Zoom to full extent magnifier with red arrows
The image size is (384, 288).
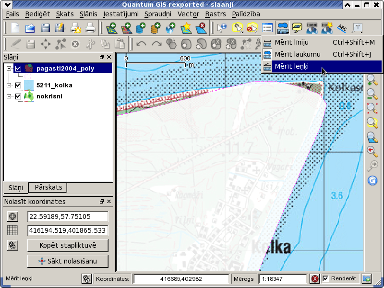[372, 108]
